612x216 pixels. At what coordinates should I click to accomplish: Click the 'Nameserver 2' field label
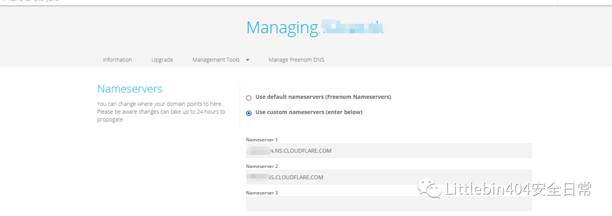262,166
